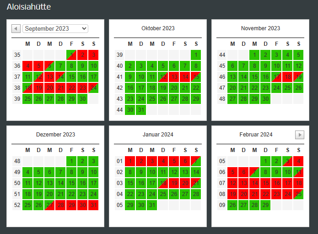Image resolution: width=318 pixels, height=234 pixels.
Task: Pick November 30, 2023 day cell
Action: [x=265, y=99]
